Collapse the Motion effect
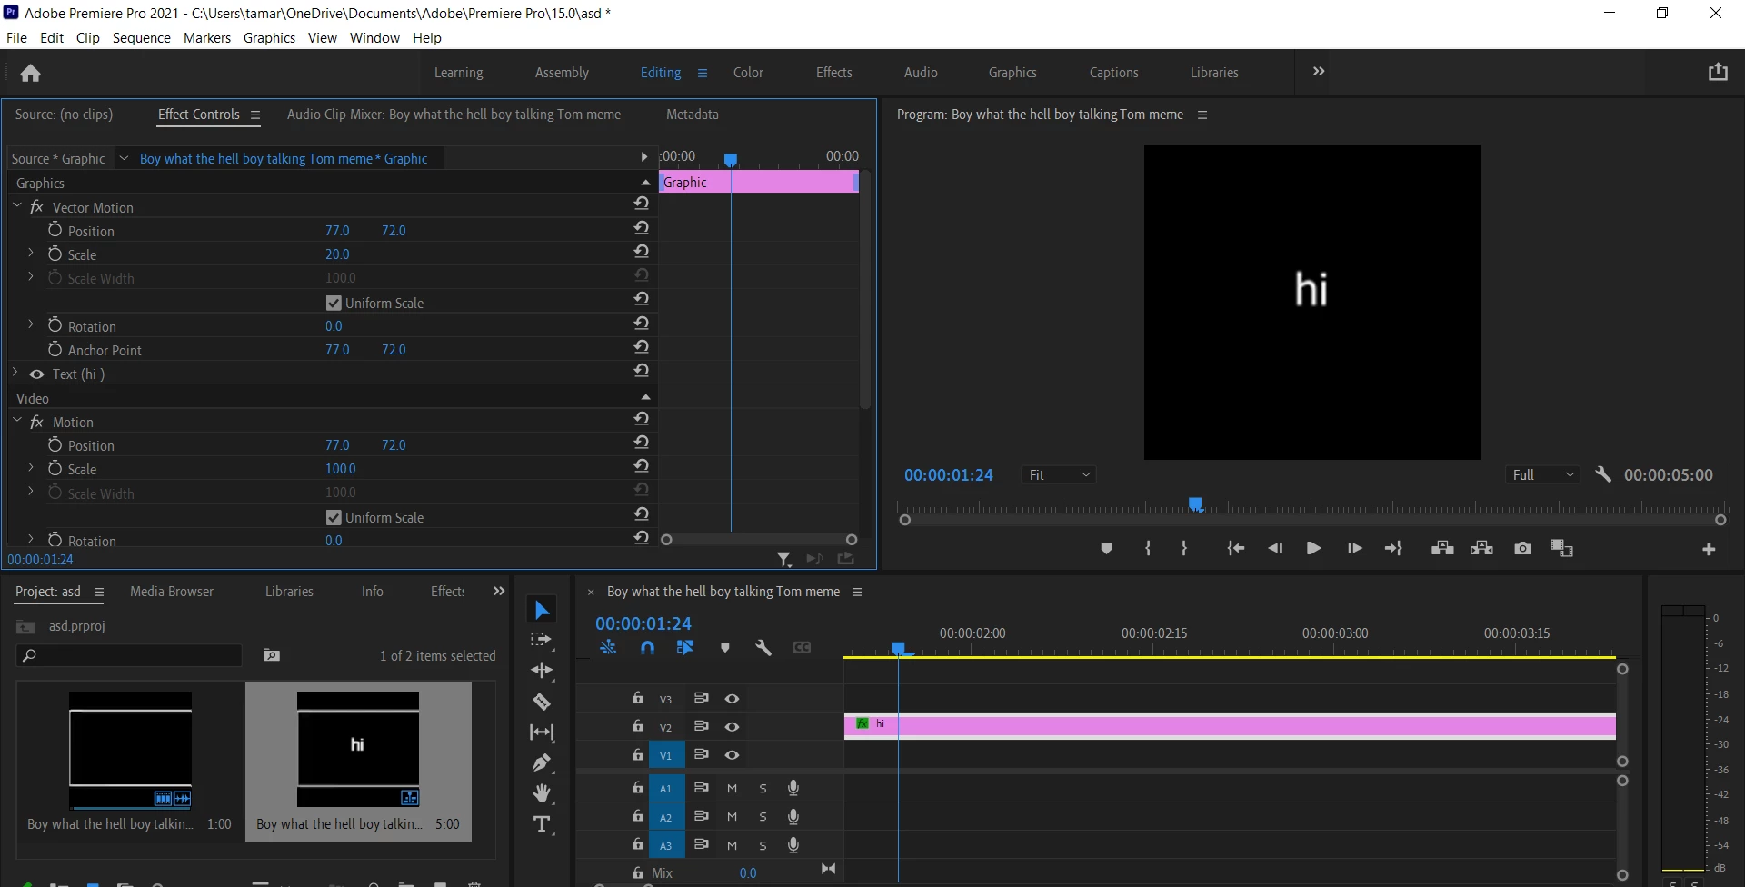 point(17,421)
